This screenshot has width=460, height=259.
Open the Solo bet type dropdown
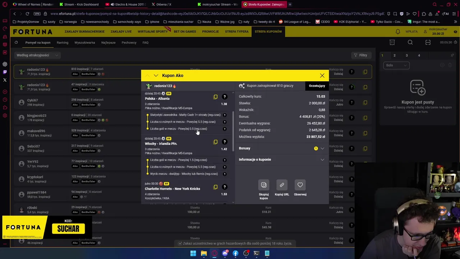(x=396, y=65)
